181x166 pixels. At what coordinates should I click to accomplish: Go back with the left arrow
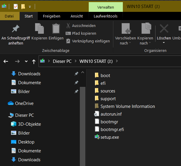pos(6,61)
